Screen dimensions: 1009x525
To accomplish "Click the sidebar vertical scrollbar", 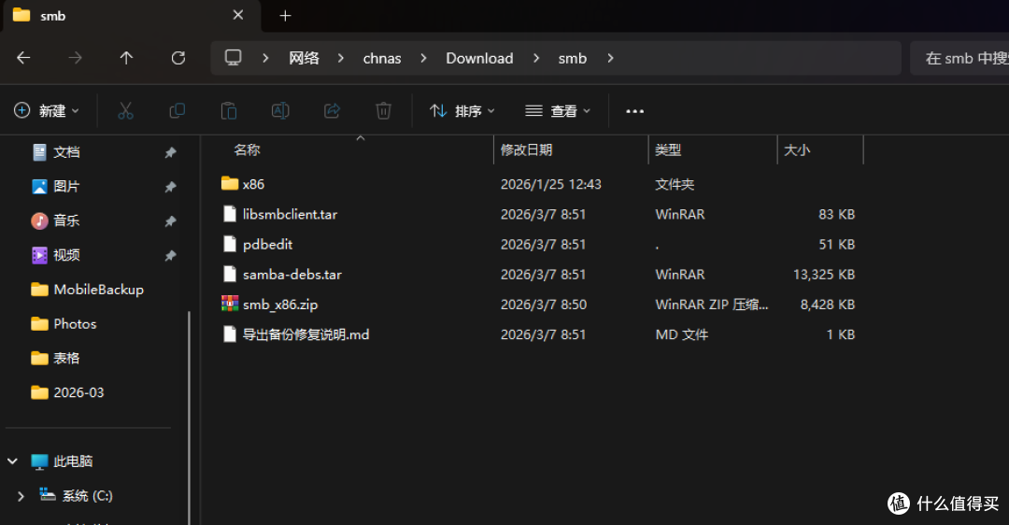I will point(189,419).
